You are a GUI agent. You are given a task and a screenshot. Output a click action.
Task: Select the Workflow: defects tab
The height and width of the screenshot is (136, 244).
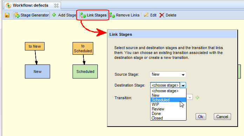coord(30,6)
